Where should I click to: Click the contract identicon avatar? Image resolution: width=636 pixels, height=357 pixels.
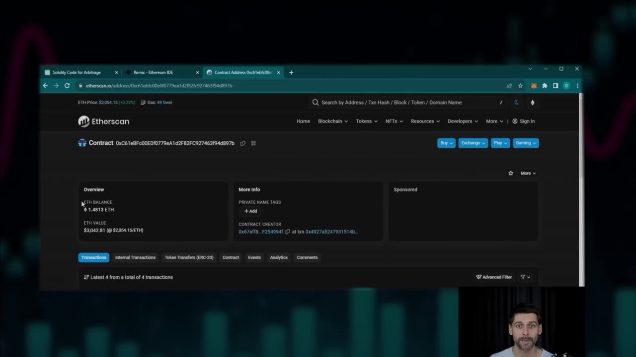click(82, 143)
